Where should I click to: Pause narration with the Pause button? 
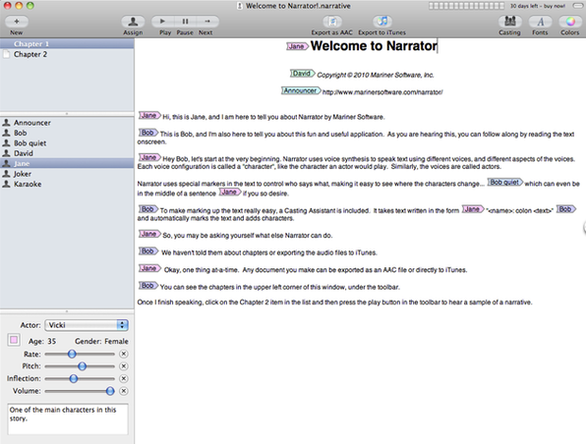(185, 22)
